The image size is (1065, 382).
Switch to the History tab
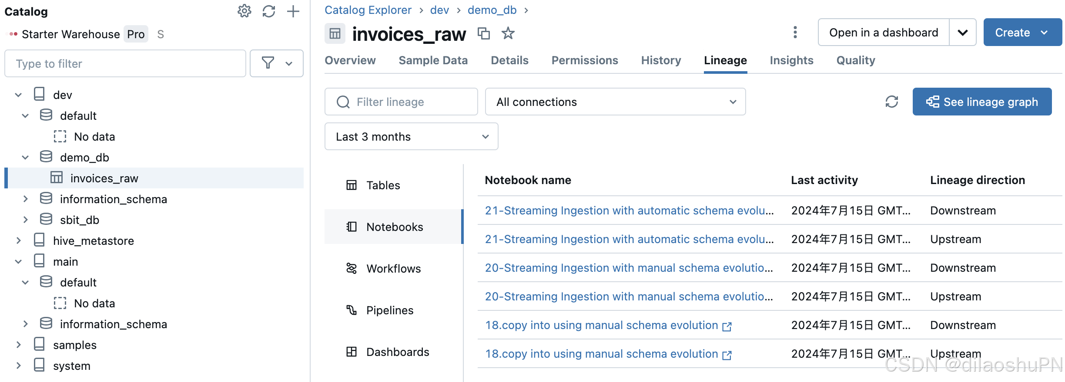[661, 60]
